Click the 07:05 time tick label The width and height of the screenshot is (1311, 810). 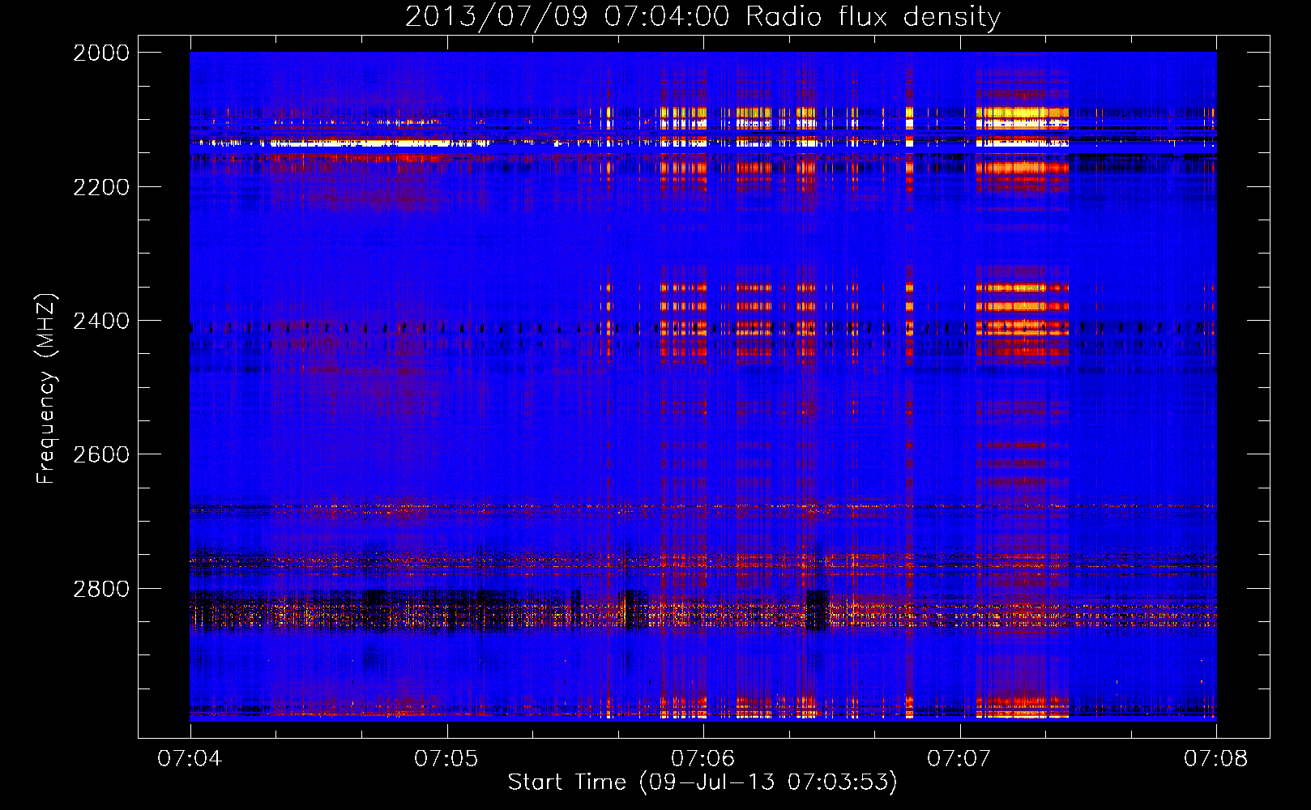click(x=446, y=758)
